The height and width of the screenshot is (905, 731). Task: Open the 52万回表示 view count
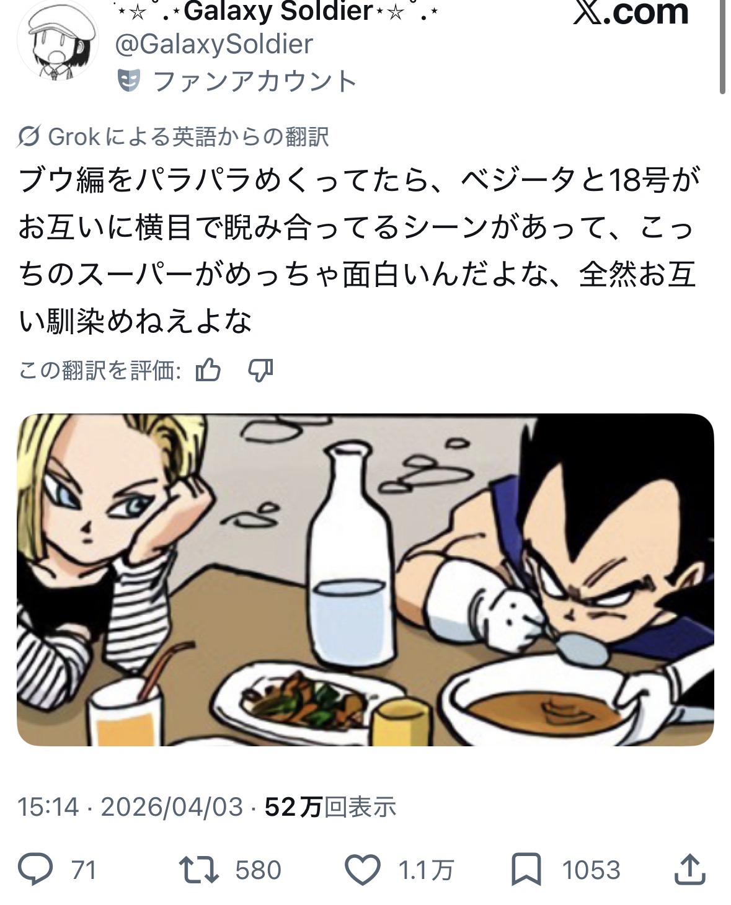[x=330, y=807]
